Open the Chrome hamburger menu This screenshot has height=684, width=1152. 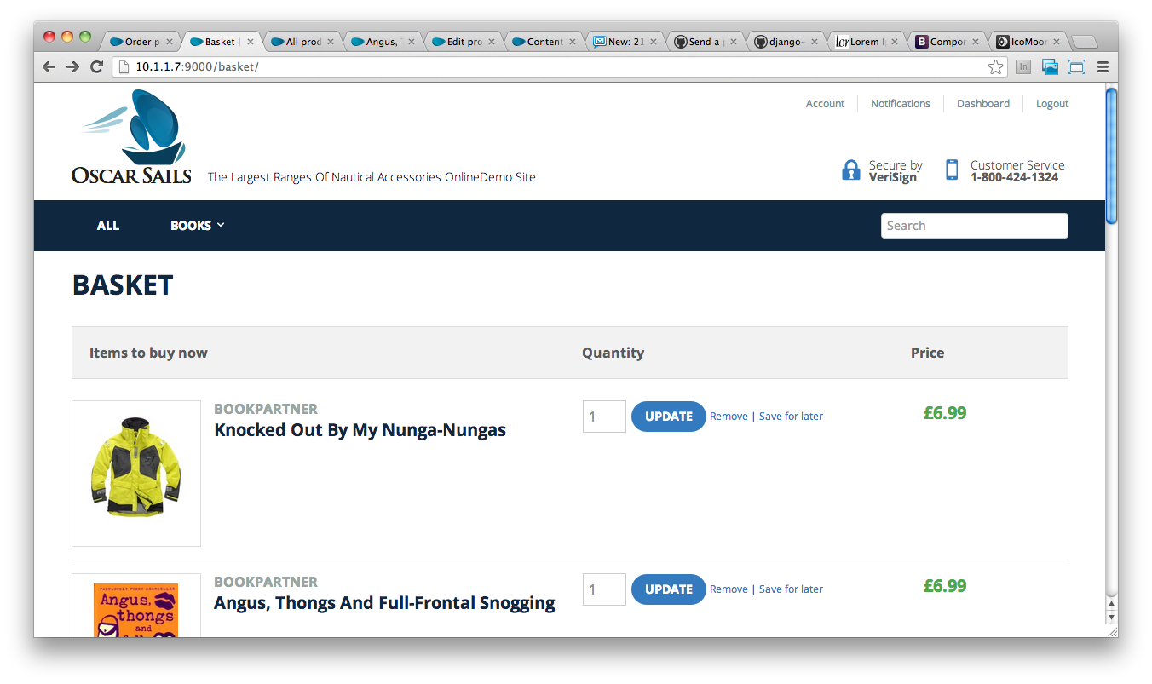(1103, 66)
